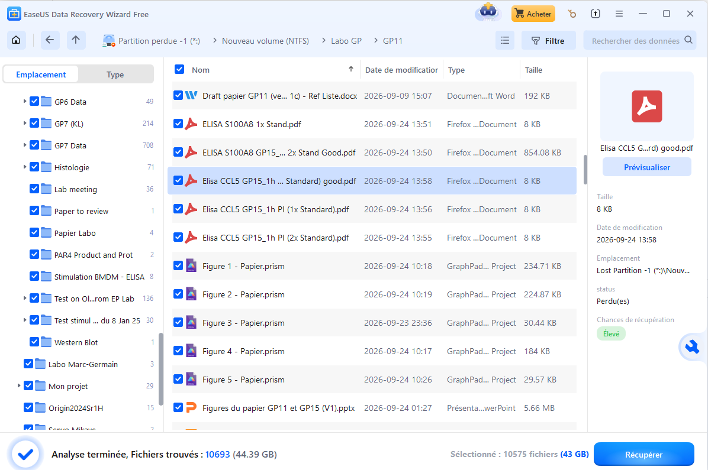Click the Prévisualiser button
Image resolution: width=708 pixels, height=470 pixels.
pyautogui.click(x=646, y=167)
